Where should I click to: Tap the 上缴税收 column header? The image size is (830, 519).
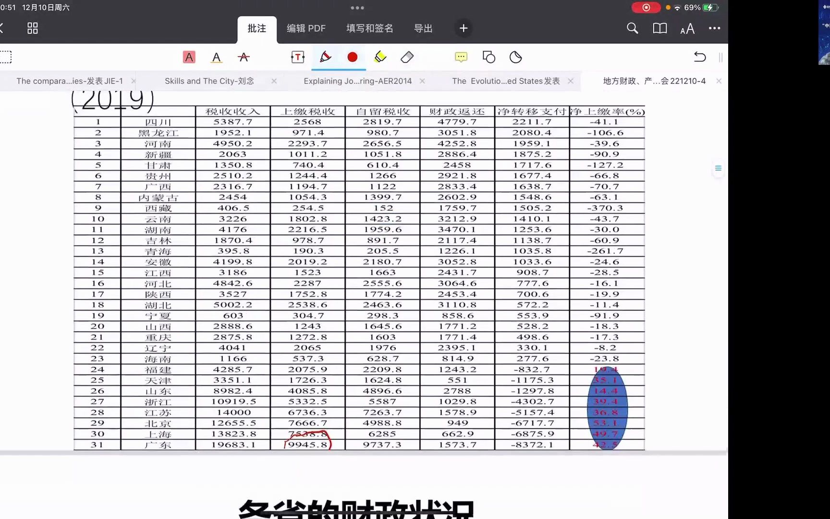[x=308, y=111]
